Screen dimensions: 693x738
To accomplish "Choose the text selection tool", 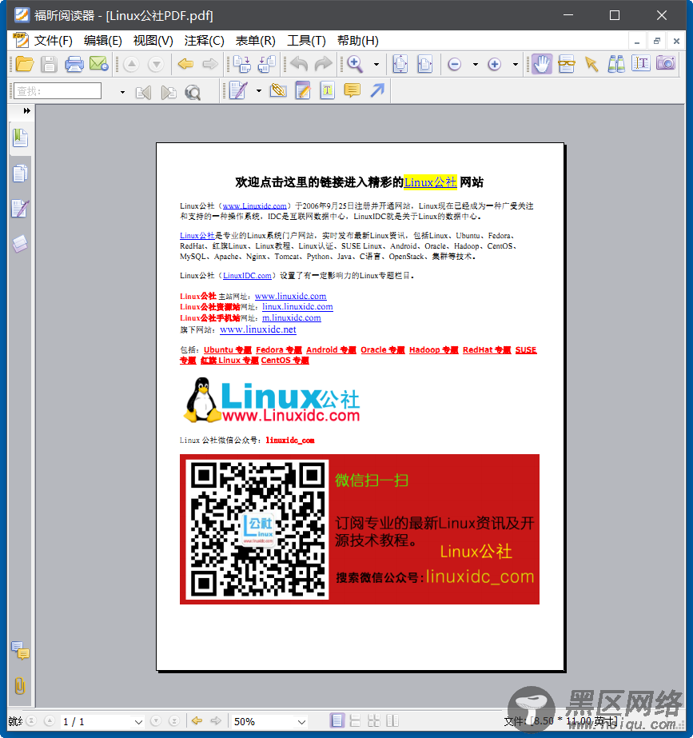I will (x=641, y=63).
